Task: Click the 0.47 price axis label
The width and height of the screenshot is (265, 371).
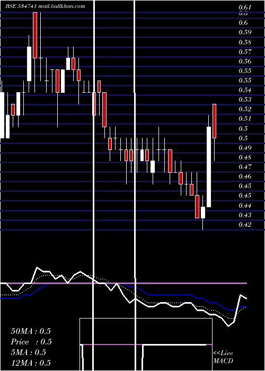Action: (x=245, y=167)
